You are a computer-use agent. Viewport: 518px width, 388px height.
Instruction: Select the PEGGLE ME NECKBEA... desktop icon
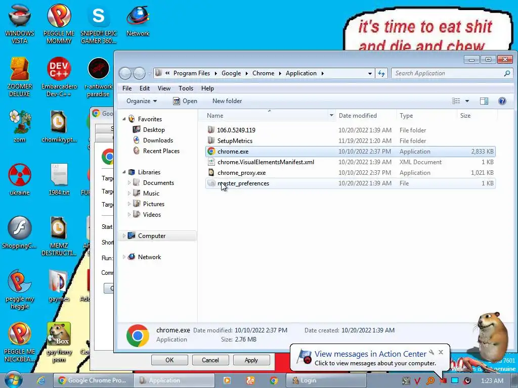coord(20,342)
